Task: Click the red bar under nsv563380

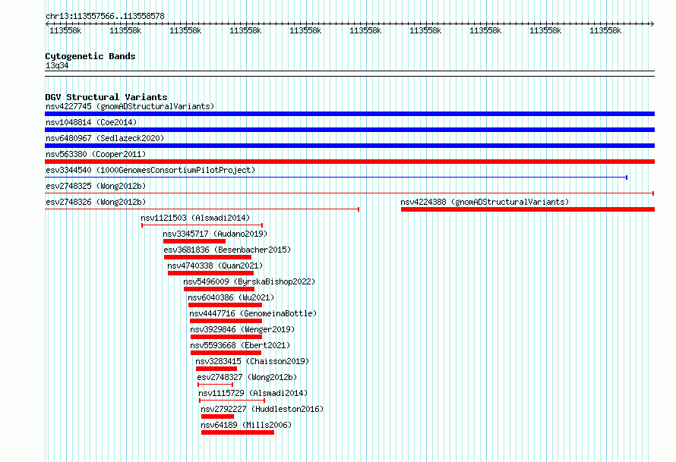Action: click(x=349, y=162)
